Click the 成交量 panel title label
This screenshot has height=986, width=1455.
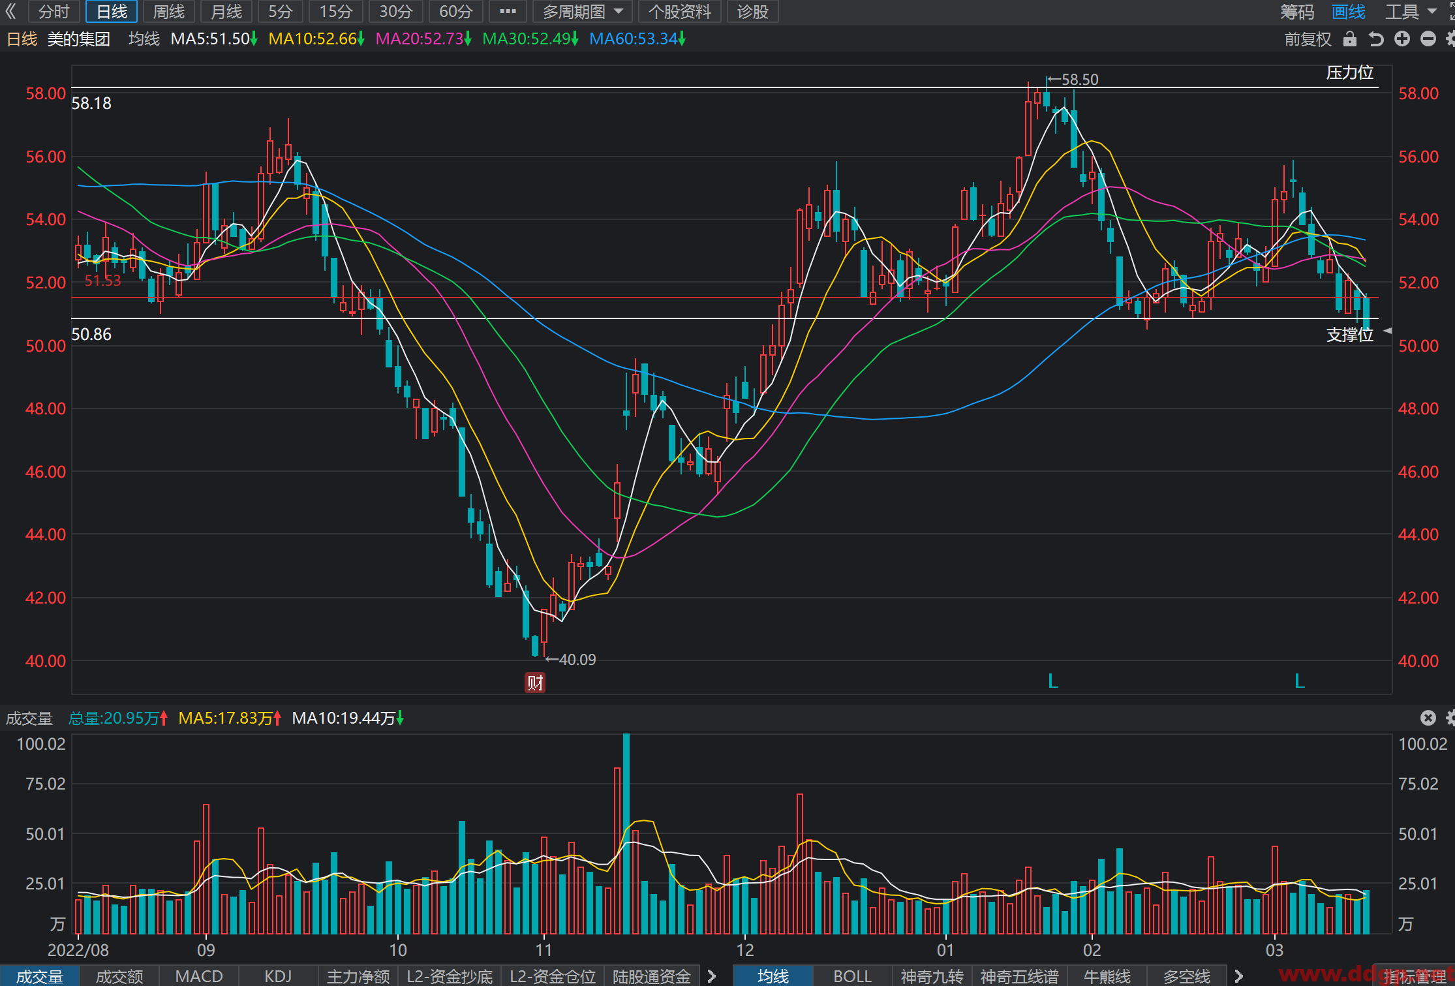click(x=29, y=718)
